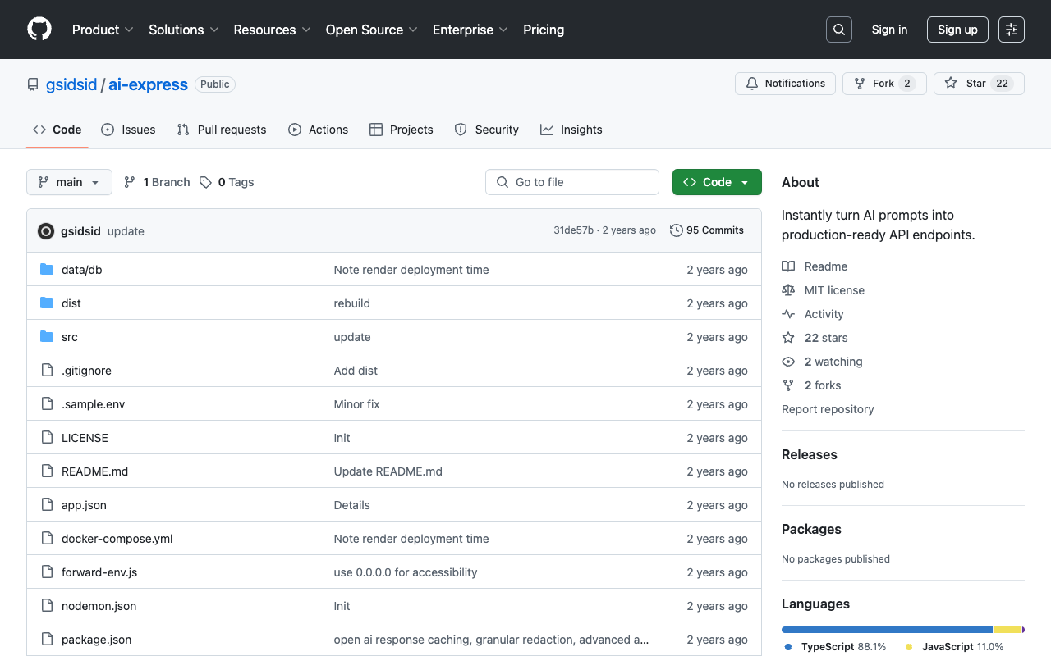
Task: Click the tag icon next to 0 Tags
Action: pyautogui.click(x=206, y=182)
